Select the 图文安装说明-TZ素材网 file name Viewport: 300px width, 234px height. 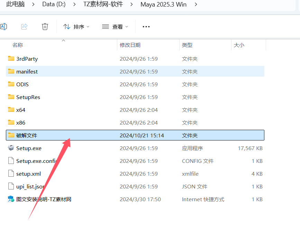coord(44,199)
